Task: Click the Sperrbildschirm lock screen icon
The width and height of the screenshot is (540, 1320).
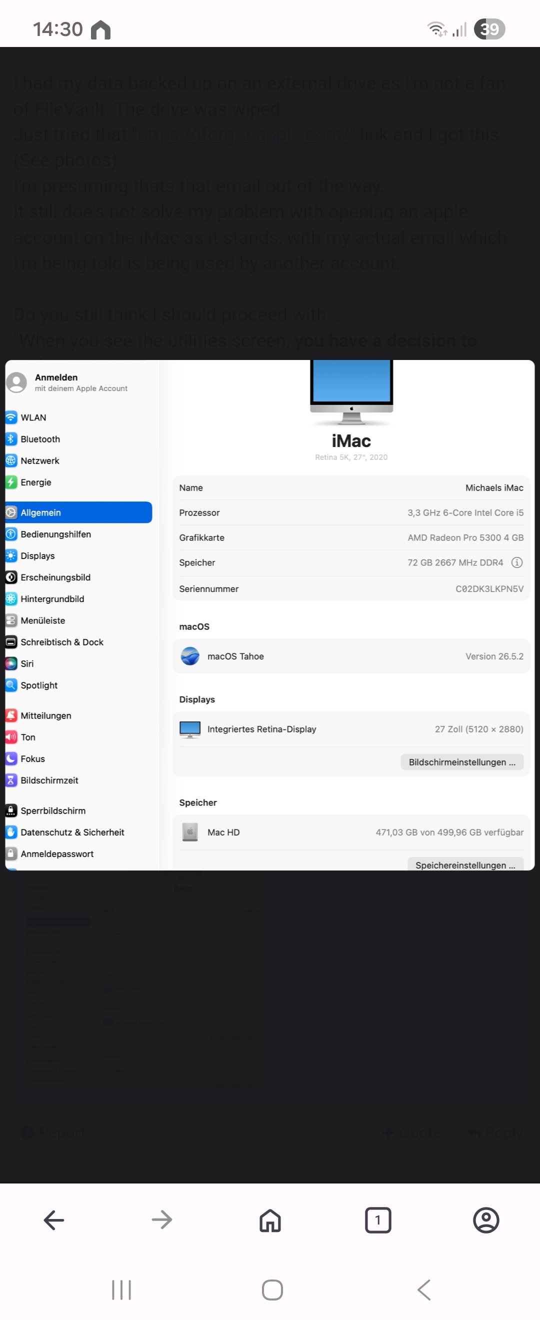Action: point(11,809)
